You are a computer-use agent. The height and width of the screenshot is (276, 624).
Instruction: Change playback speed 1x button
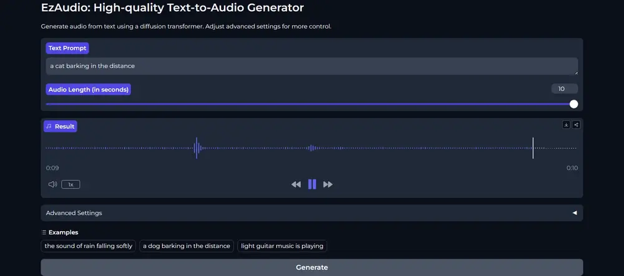click(x=71, y=184)
